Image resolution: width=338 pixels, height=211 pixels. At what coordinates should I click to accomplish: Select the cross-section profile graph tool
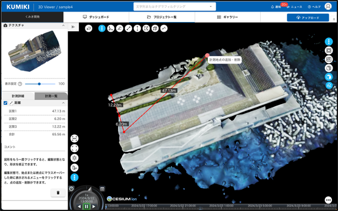pos(164,28)
